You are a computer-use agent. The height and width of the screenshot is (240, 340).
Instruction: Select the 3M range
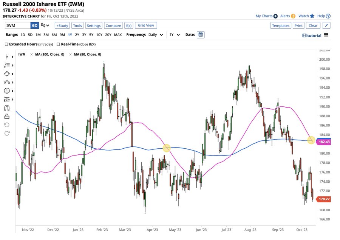[46, 35]
